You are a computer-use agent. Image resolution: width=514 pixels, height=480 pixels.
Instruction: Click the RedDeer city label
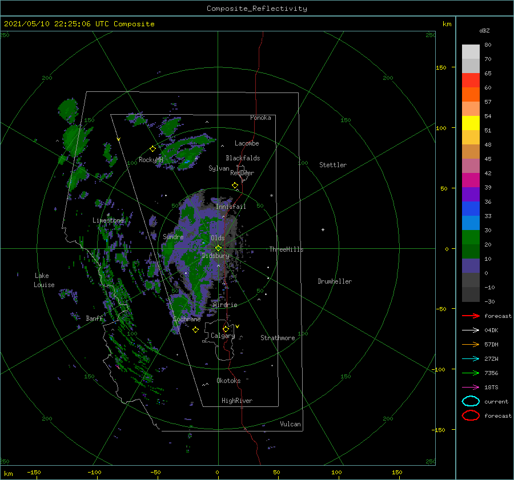point(242,173)
